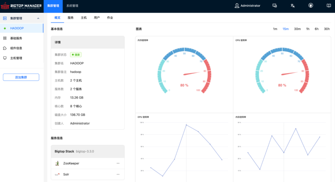Click the Bigtop Manager logo

(x=21, y=6)
